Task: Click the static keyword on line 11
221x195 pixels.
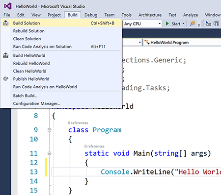Action: [97, 153]
